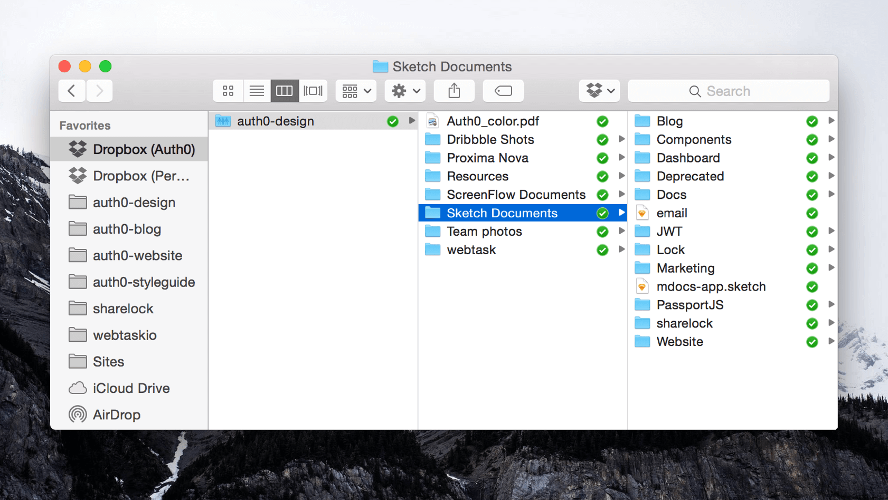Click the forward navigation arrow
The width and height of the screenshot is (888, 500).
[99, 91]
